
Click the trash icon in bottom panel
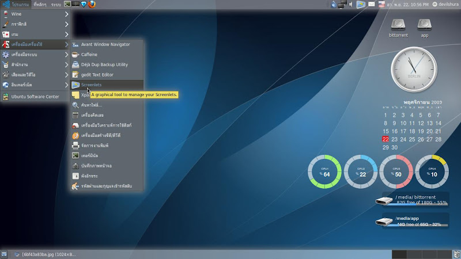(x=456, y=254)
